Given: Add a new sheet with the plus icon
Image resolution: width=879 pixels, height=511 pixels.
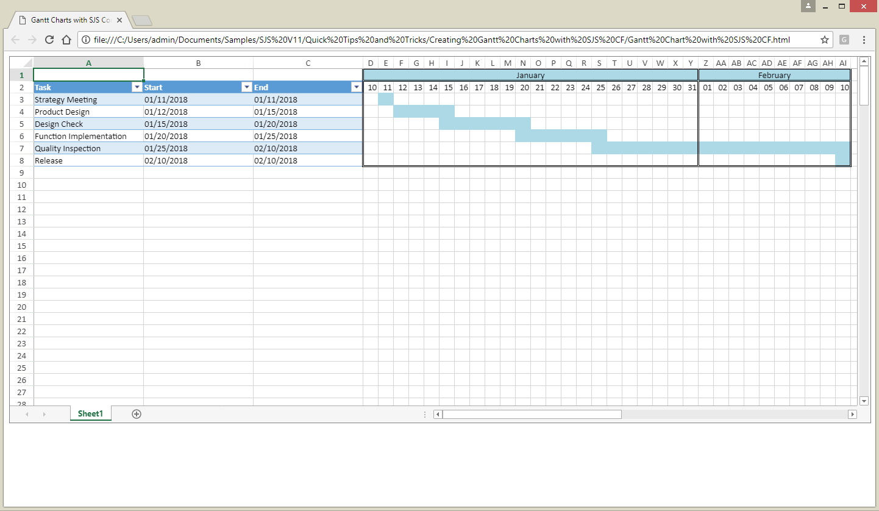Looking at the screenshot, I should [136, 413].
